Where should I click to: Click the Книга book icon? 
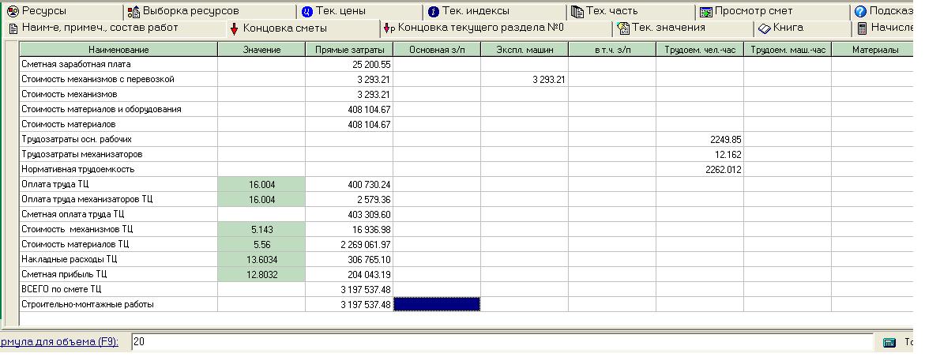click(x=765, y=28)
